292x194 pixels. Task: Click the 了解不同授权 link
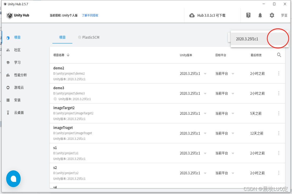90,15
